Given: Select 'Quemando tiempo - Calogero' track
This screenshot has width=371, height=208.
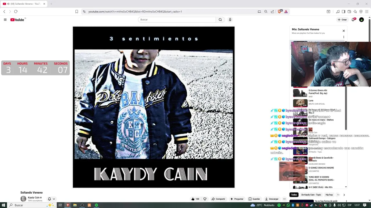Looking at the screenshot, I should pyautogui.click(x=322, y=138).
